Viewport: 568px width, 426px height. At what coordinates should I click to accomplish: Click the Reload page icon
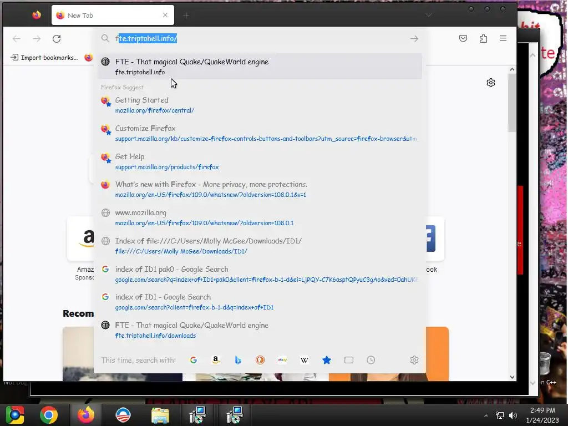click(57, 39)
